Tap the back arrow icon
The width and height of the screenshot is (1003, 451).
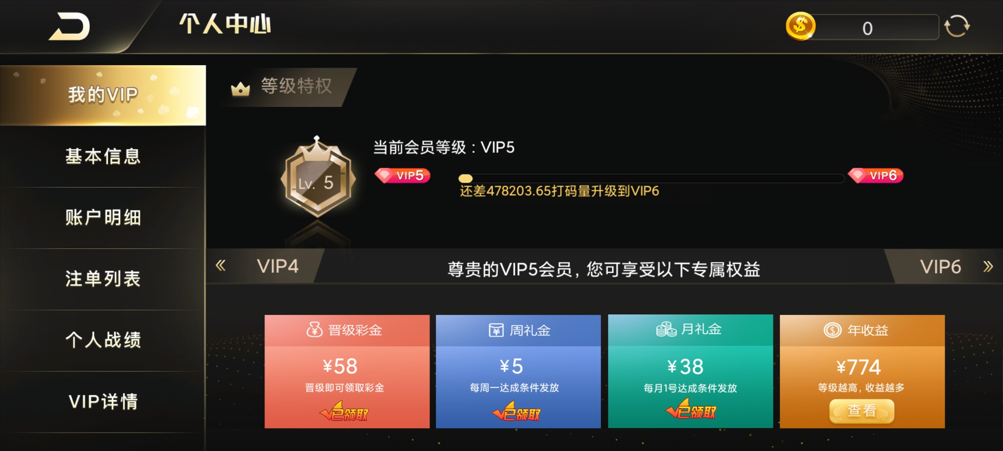69,26
